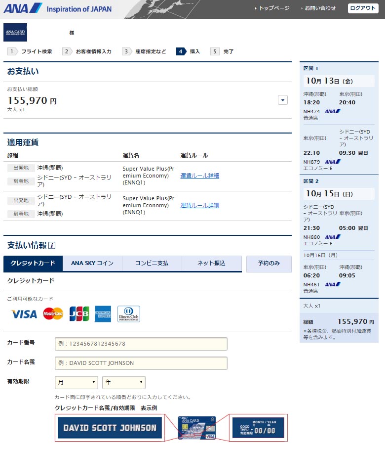This screenshot has height=449, width=385.
Task: Click the カード番号 input field
Action: [x=141, y=344]
